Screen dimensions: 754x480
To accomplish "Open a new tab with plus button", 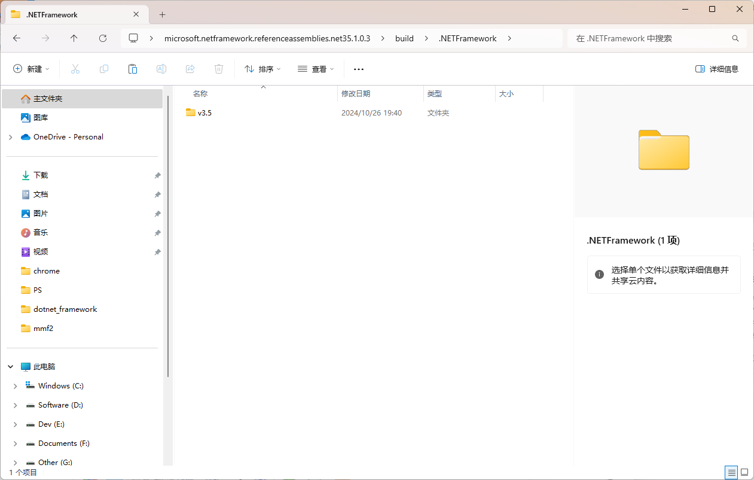I will coord(162,14).
